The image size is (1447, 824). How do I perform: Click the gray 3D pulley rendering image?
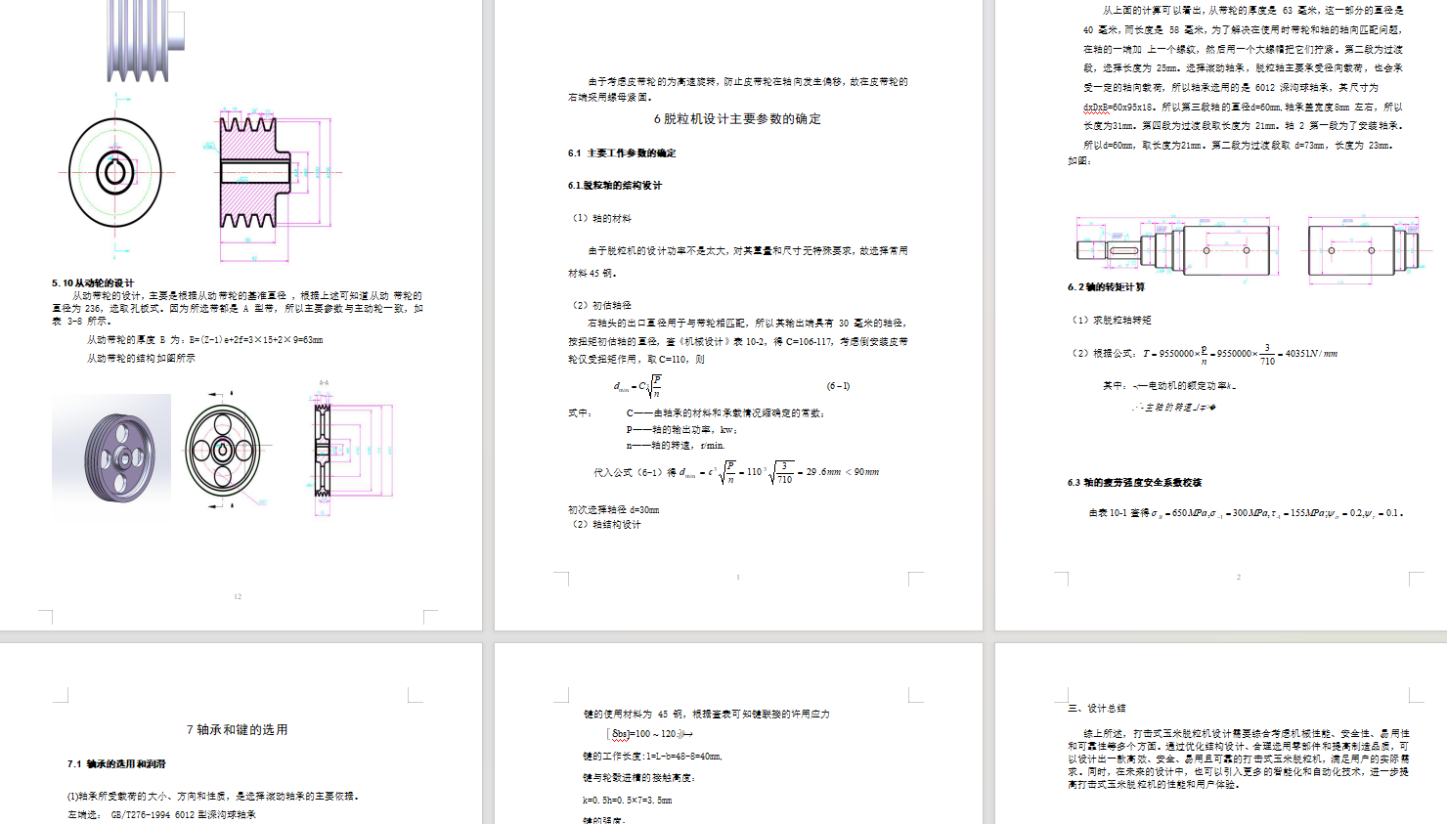111,451
